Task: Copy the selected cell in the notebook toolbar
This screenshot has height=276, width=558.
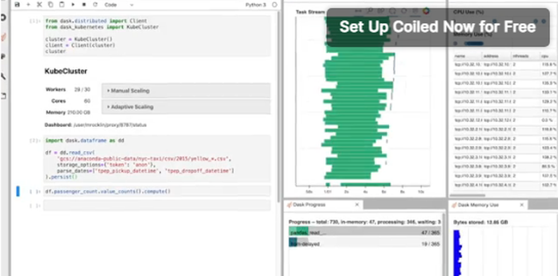Action: point(51,4)
